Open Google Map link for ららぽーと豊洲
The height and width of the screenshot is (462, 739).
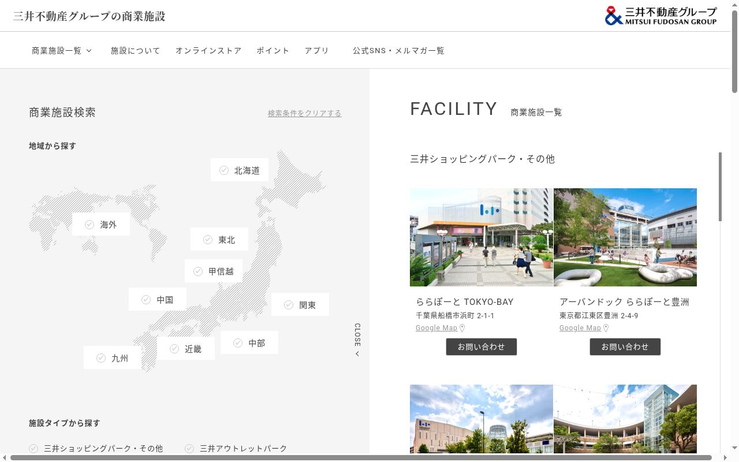click(580, 328)
